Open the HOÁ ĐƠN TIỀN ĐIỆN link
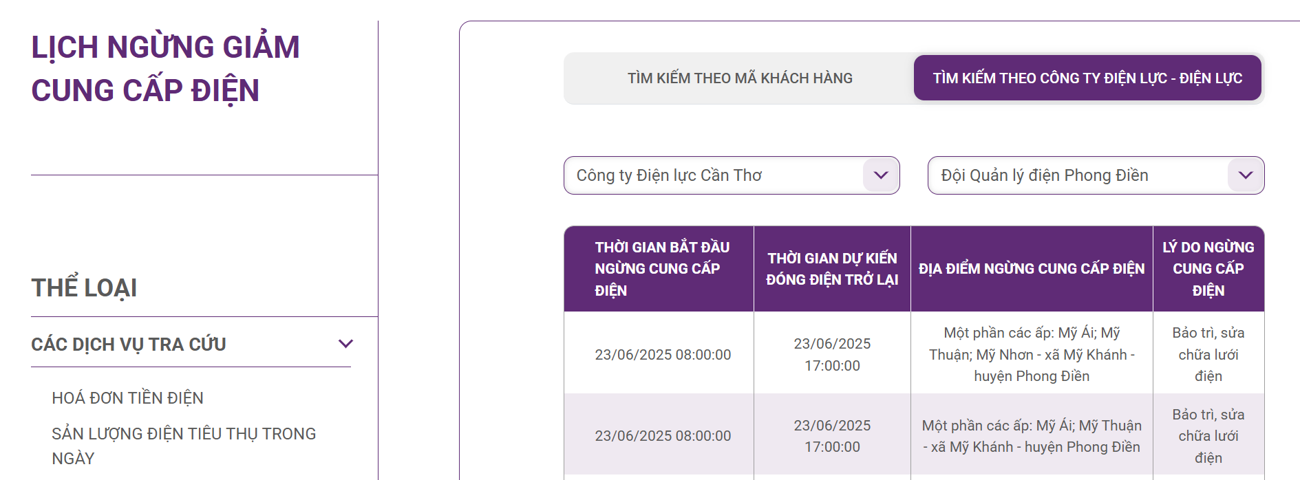Image resolution: width=1300 pixels, height=480 pixels. (127, 398)
